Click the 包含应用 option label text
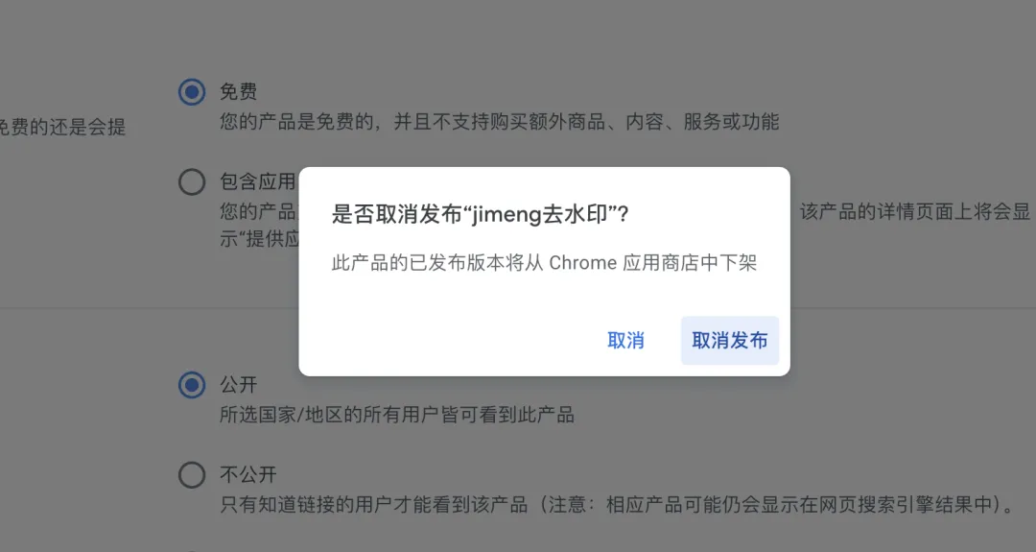Image resolution: width=1036 pixels, height=552 pixels. [258, 181]
